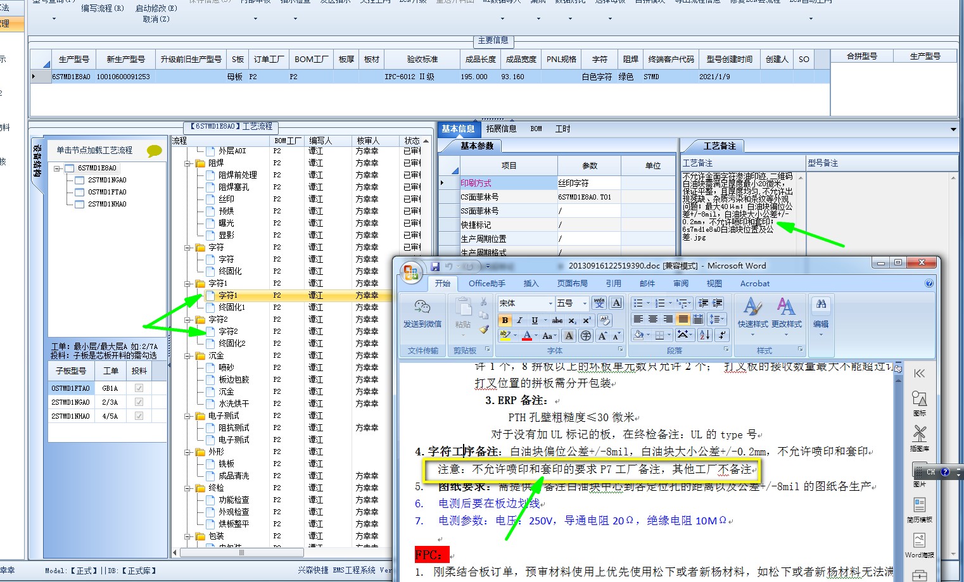964x582 pixels.
Task: Switch to the 拓展信息 tab
Action: coord(501,129)
